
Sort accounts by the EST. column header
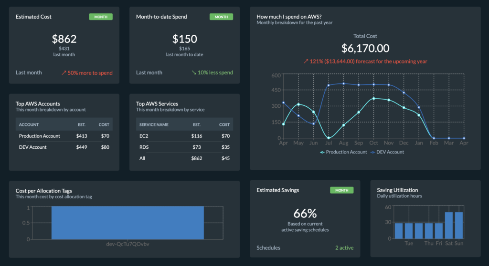(x=82, y=124)
